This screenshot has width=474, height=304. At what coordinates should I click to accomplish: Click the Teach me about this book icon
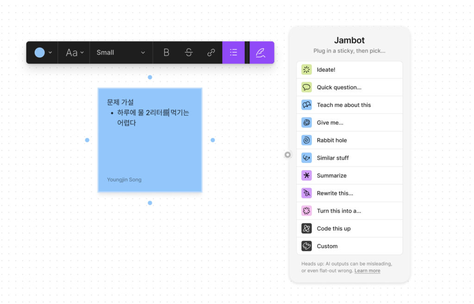coord(306,105)
